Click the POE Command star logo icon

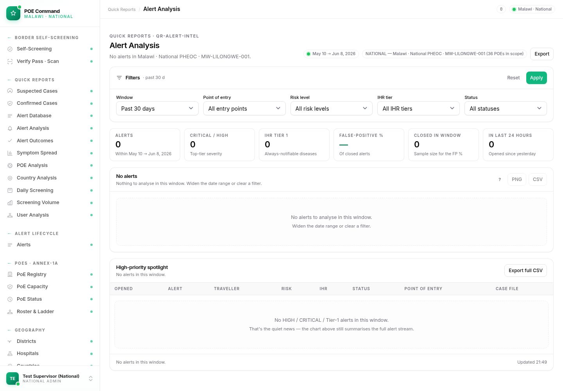point(13,13)
